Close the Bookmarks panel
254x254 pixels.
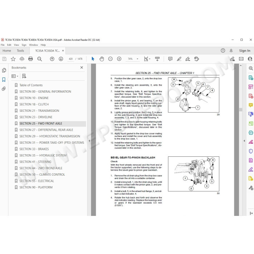coord(82,67)
